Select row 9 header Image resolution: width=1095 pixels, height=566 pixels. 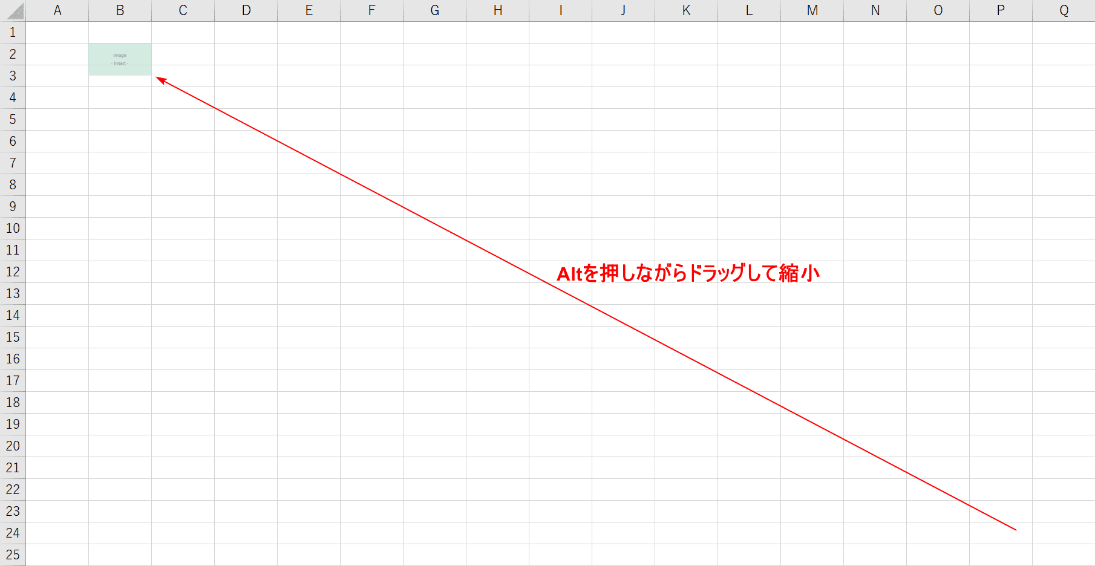pos(13,207)
